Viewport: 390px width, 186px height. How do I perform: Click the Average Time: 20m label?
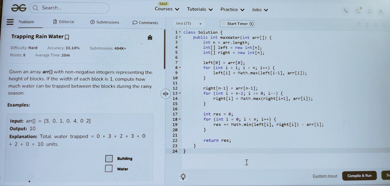[52, 55]
